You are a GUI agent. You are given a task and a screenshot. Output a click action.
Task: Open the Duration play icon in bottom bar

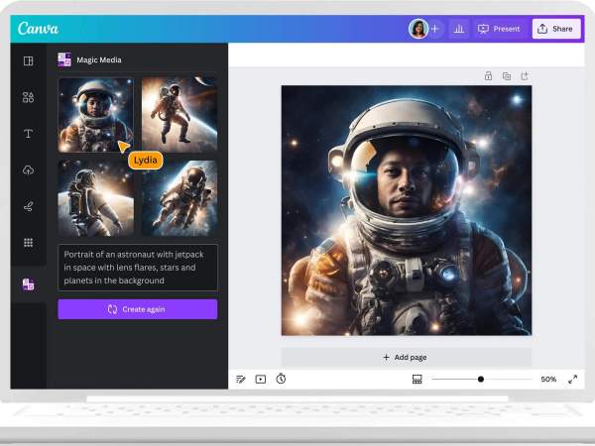[x=261, y=379]
